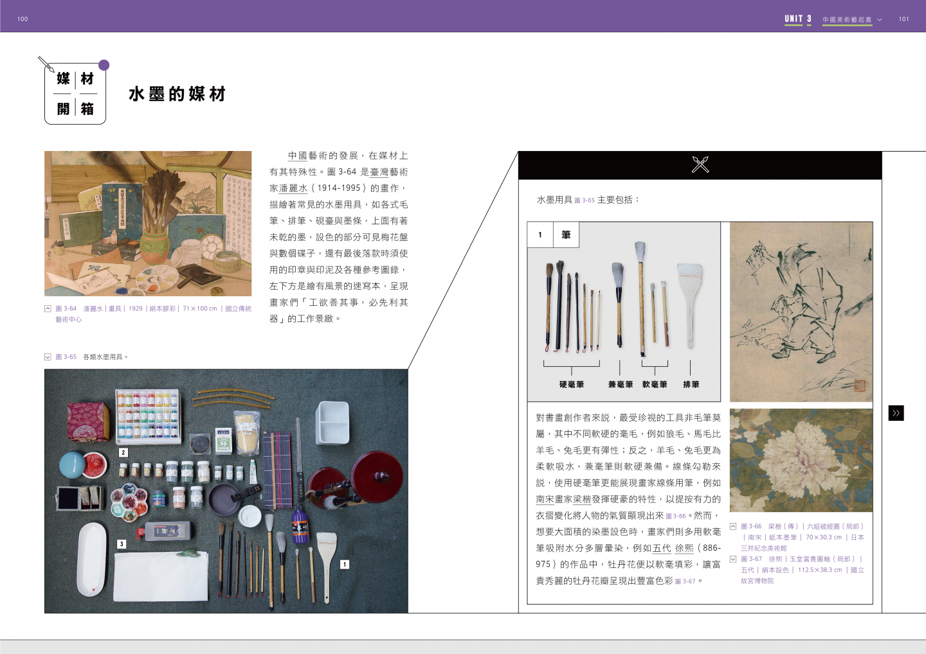
Task: Click the underlined name 潘麗水 in the paragraph
Action: tap(293, 188)
